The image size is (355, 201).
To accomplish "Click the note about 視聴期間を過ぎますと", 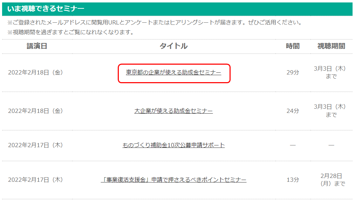I will pyautogui.click(x=70, y=32).
